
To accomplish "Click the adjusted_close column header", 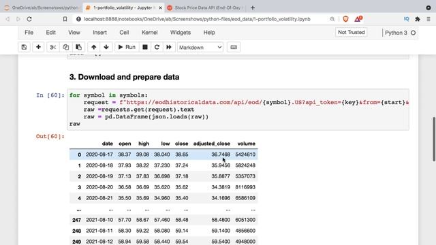I will 212,144.
